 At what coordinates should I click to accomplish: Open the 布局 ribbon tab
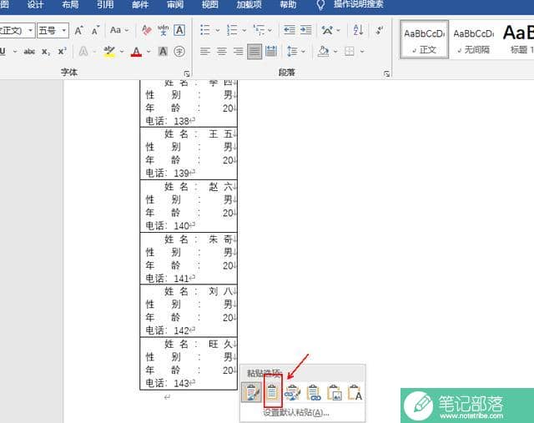tap(70, 5)
